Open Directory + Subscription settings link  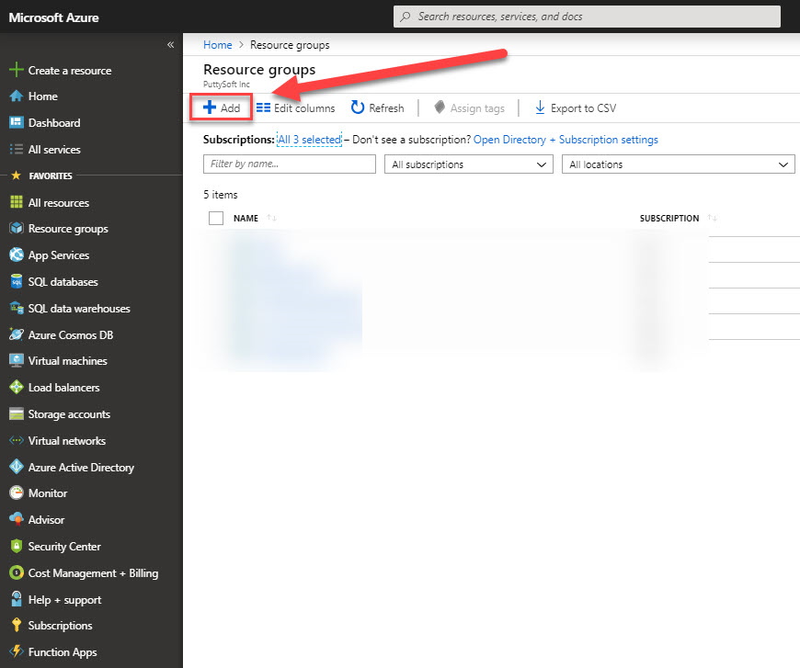[566, 140]
